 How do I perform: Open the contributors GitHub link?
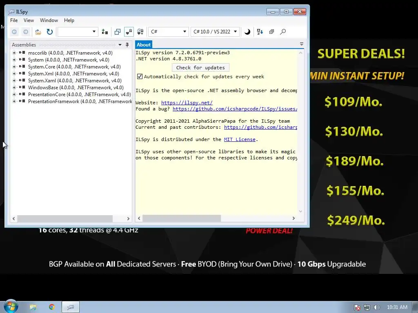[260, 127]
